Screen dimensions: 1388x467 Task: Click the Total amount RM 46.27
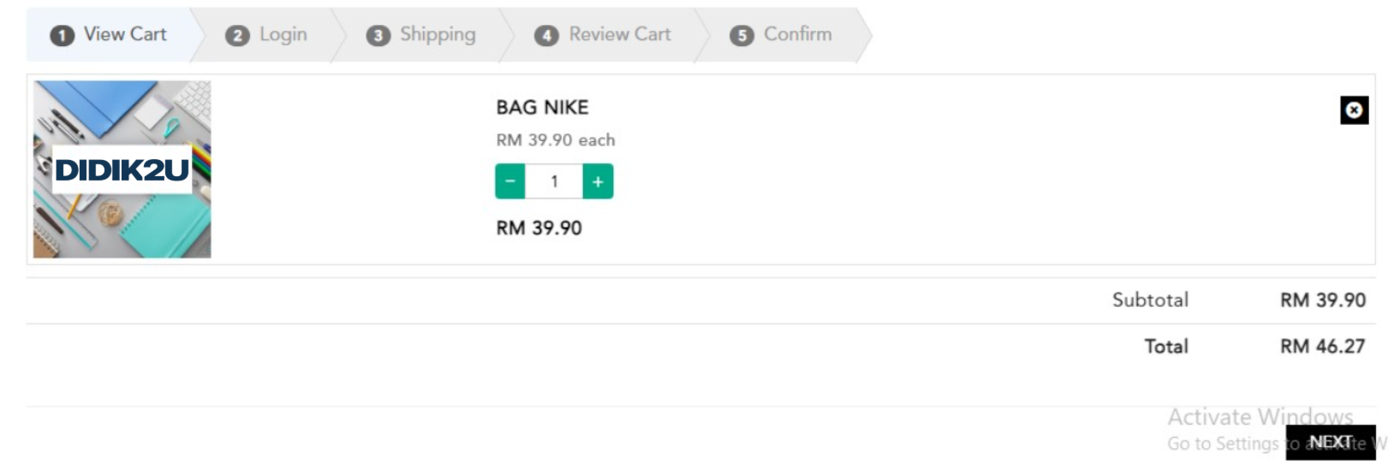(1322, 346)
